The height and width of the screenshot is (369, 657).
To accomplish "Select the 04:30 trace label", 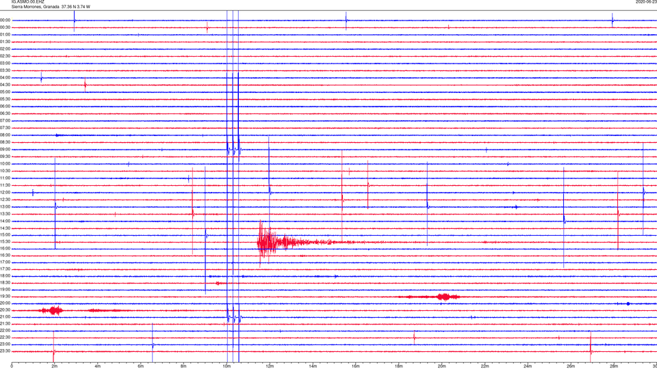I will point(5,85).
